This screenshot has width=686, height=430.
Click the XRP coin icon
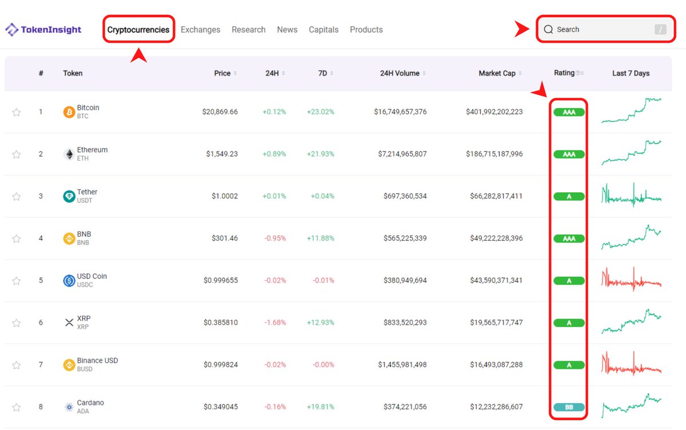(x=69, y=323)
